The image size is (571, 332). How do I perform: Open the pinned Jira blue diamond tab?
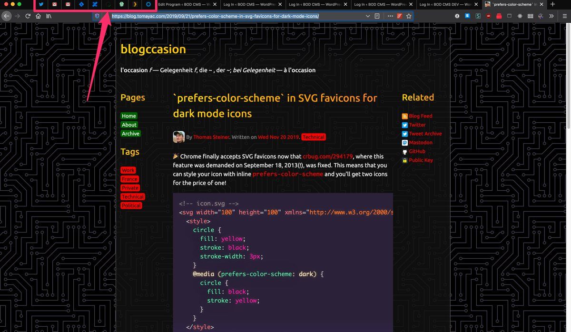coord(81,4)
